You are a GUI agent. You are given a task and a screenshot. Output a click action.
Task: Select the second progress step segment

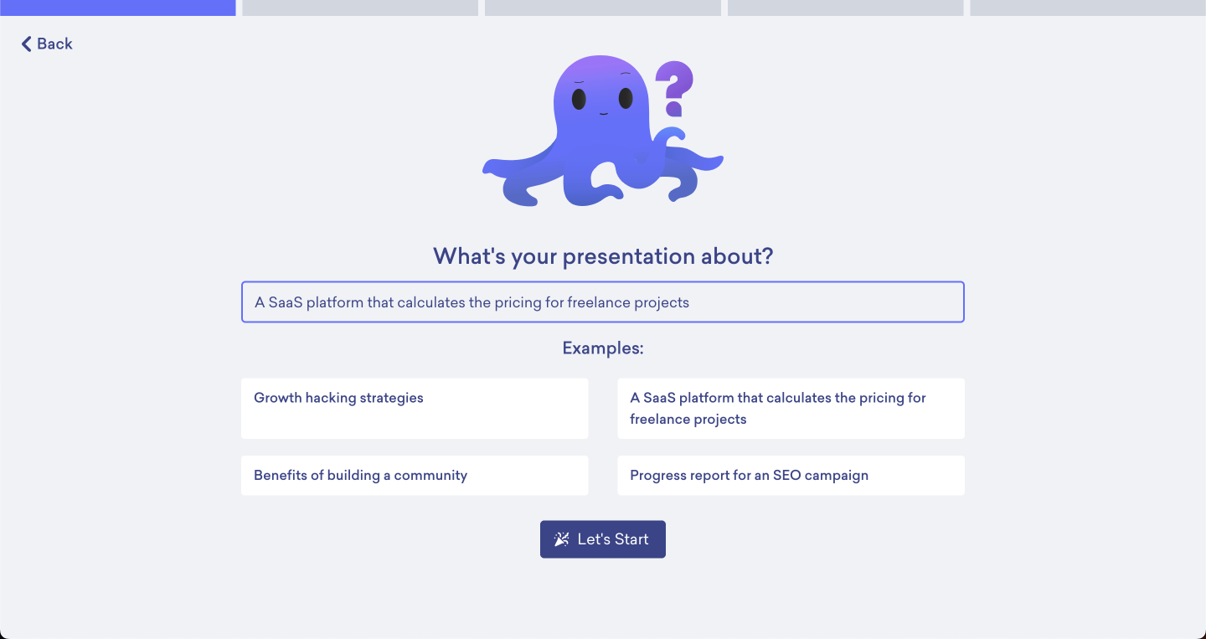[360, 8]
